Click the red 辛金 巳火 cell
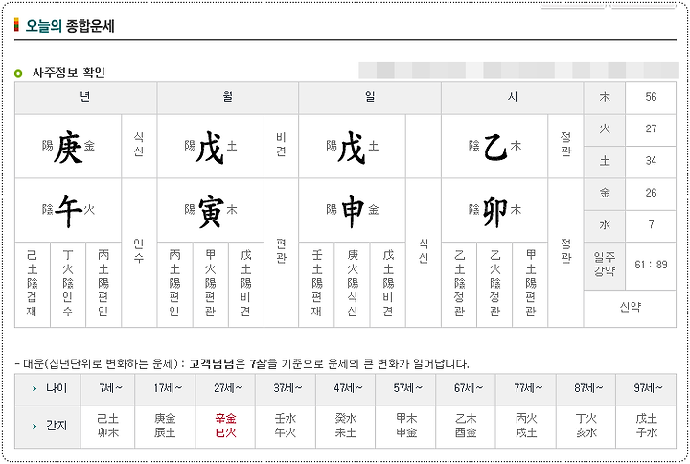 [x=226, y=427]
